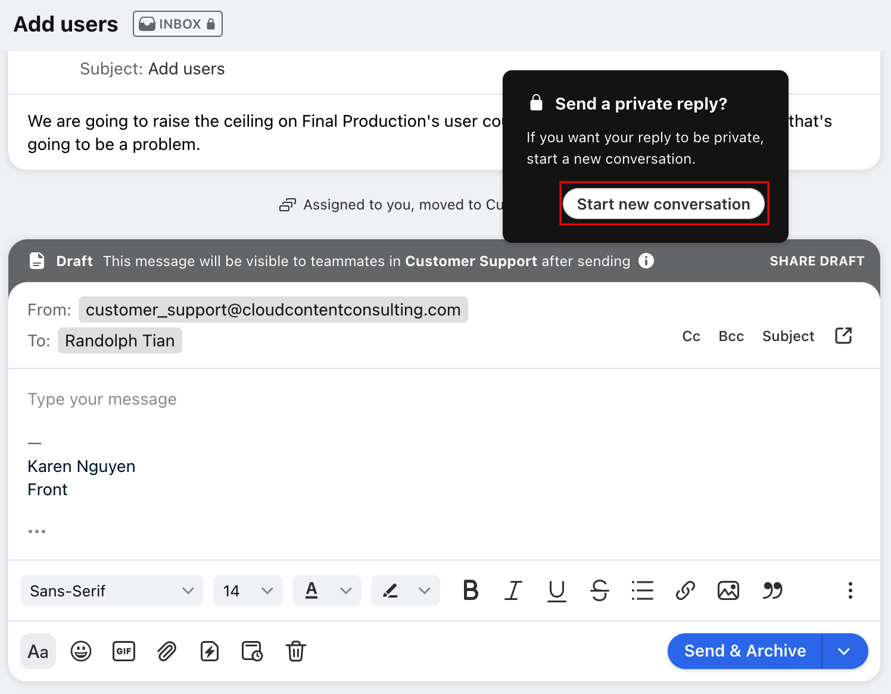
Task: Attach a file with the paperclip
Action: pos(167,651)
